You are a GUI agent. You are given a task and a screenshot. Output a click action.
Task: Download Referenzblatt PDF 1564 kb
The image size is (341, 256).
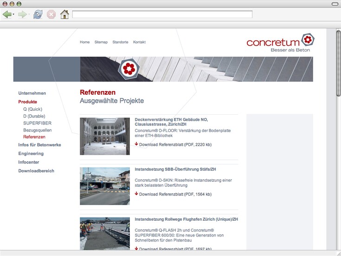175,194
